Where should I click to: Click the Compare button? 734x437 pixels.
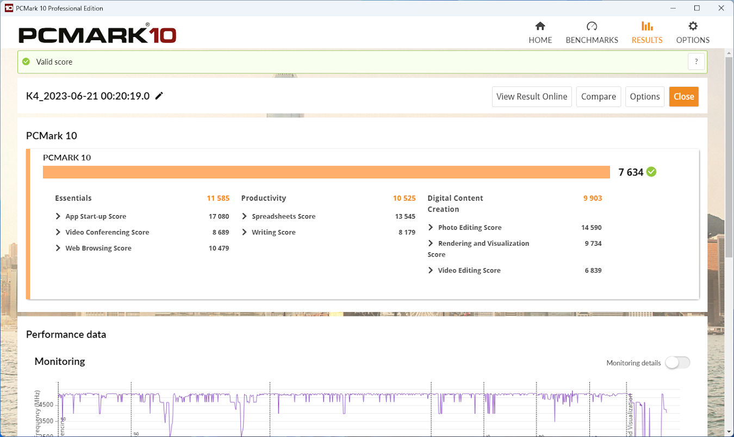(x=599, y=96)
